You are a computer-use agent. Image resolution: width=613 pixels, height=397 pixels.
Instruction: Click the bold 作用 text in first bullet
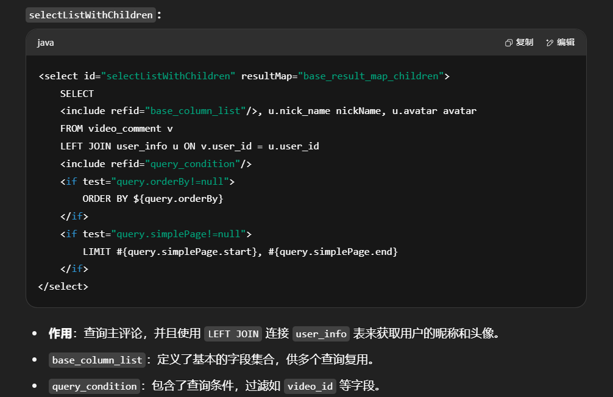pyautogui.click(x=60, y=334)
